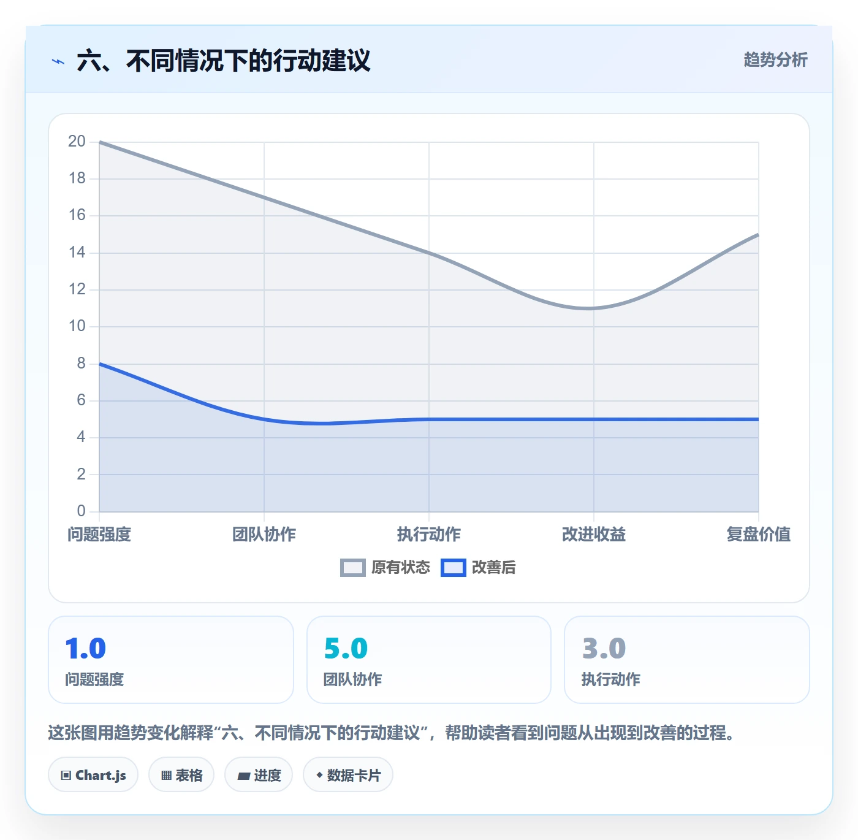Viewport: 858px width, 840px height.
Task: Click the 趋势分析 label in header
Action: (775, 59)
